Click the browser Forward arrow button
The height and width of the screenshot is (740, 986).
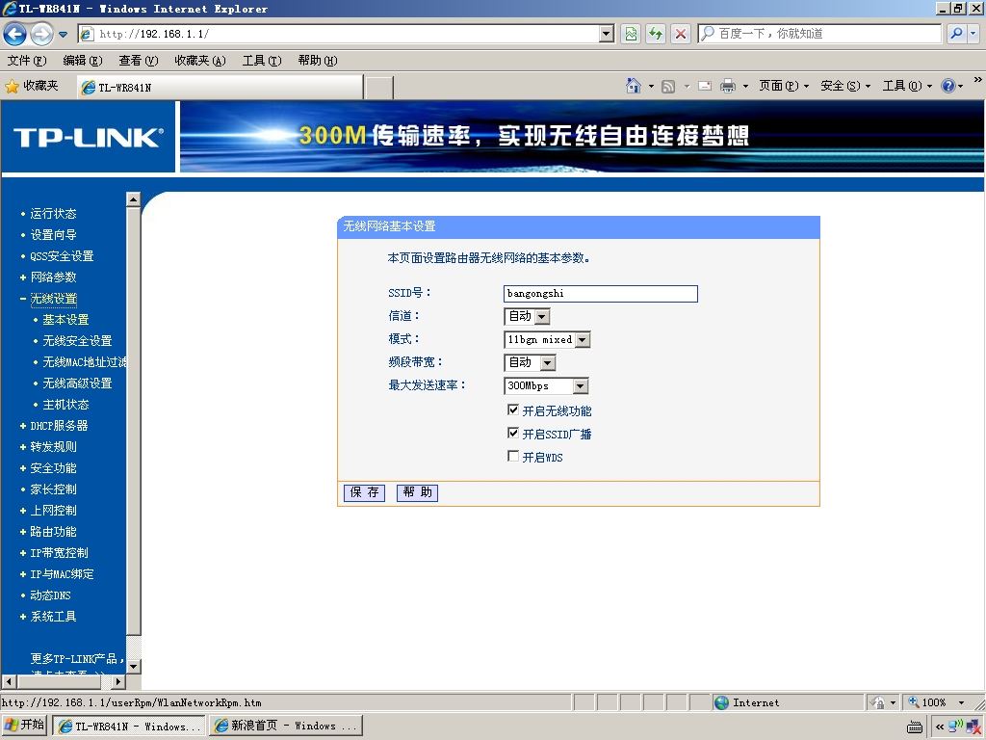pos(41,34)
